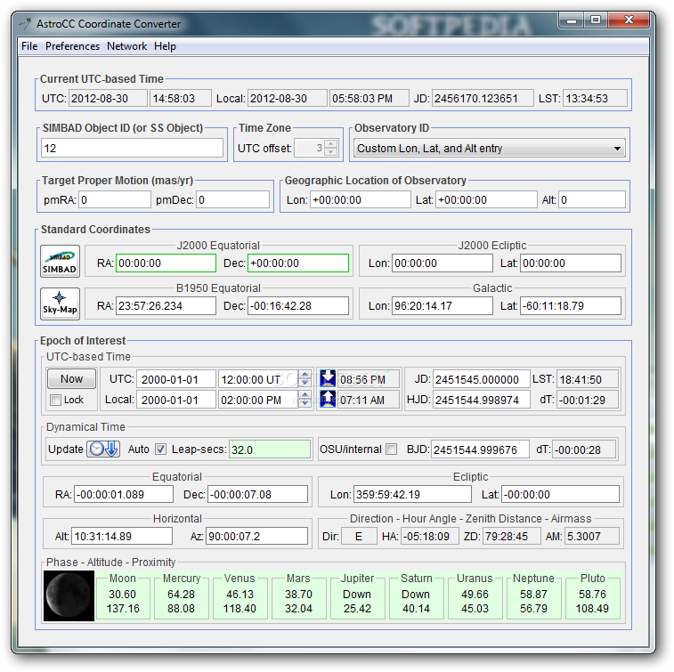
Task: Uncheck the Auto leap-seconds checkbox
Action: point(160,449)
